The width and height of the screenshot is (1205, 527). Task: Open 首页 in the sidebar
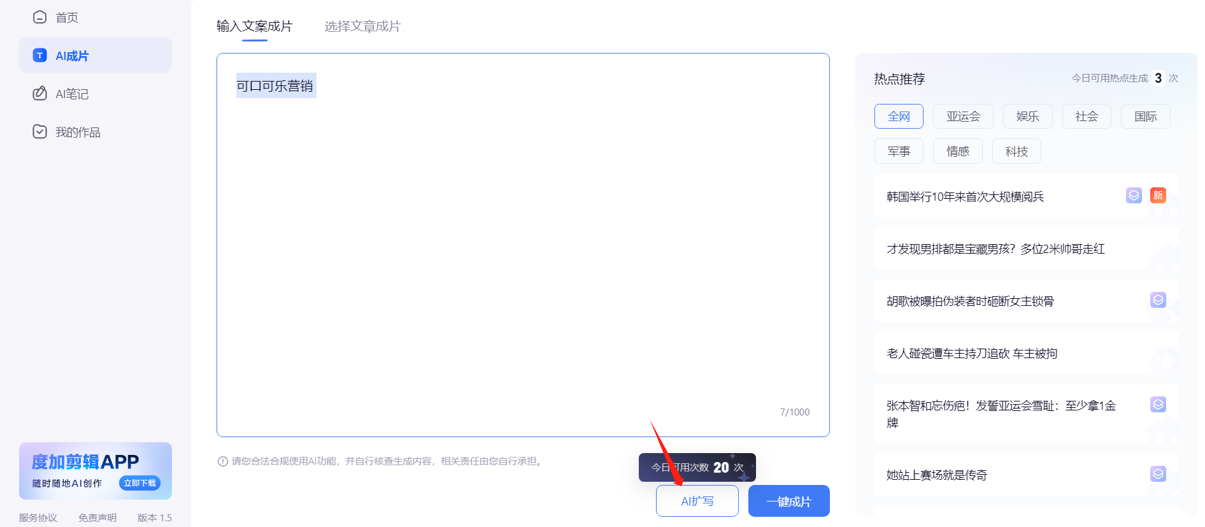tap(96, 17)
